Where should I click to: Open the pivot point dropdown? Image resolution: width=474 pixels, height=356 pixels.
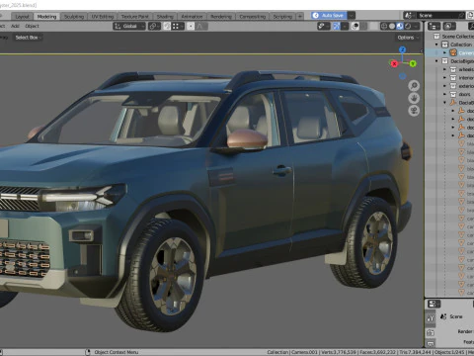154,26
